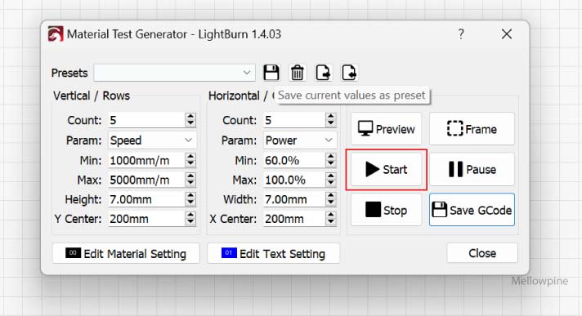582x316 pixels.
Task: Delete preset with the trash icon
Action: 297,73
